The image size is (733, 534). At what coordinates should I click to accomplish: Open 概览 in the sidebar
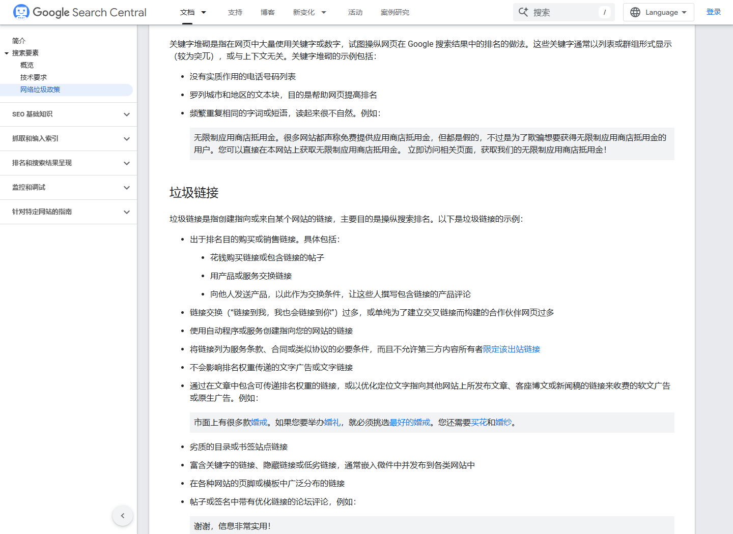[x=27, y=65]
